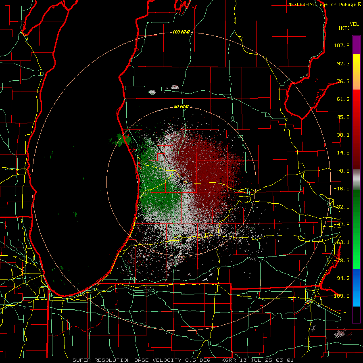Click the -32.0 velocity scale value
Screen dimensions: 363x363
(342, 207)
